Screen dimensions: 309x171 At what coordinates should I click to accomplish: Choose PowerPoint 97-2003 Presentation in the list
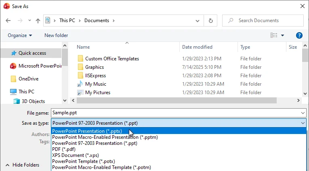(x=179, y=143)
